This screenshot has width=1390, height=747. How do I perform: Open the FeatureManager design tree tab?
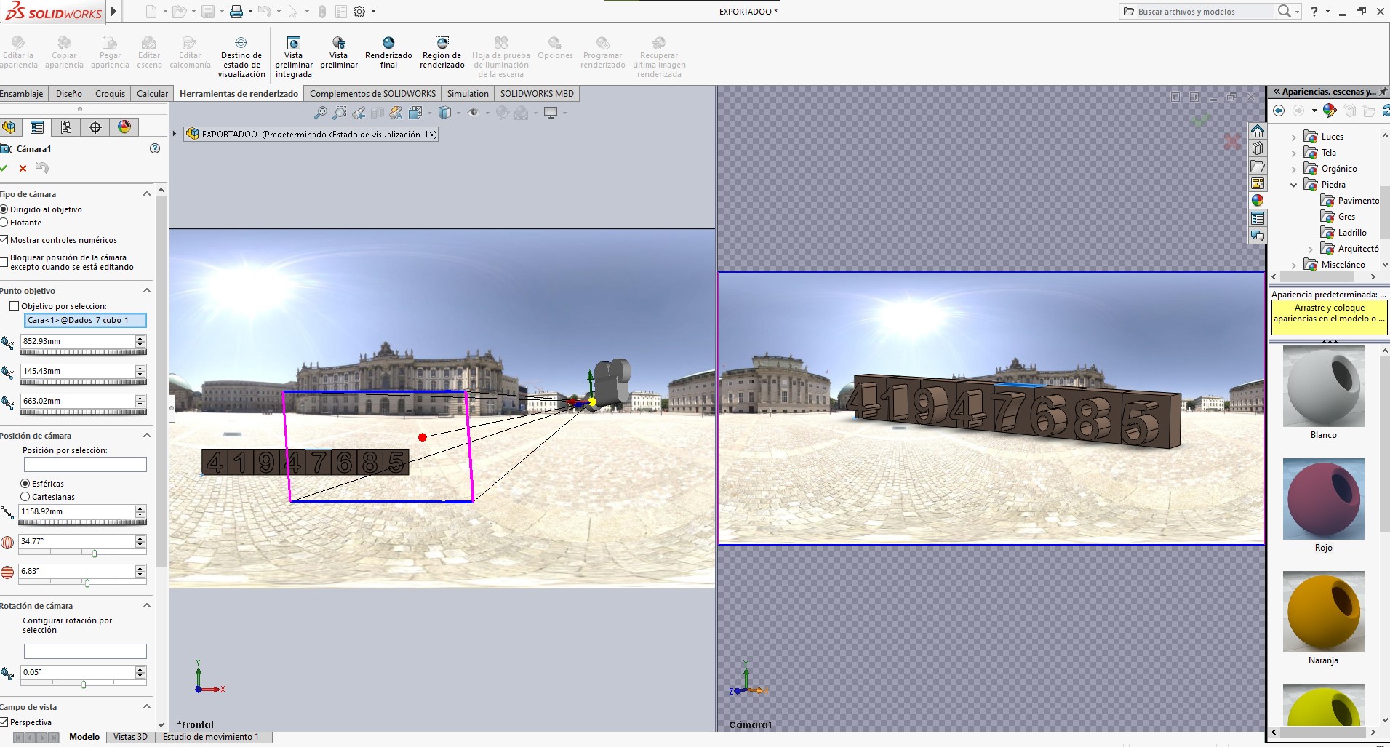point(9,127)
